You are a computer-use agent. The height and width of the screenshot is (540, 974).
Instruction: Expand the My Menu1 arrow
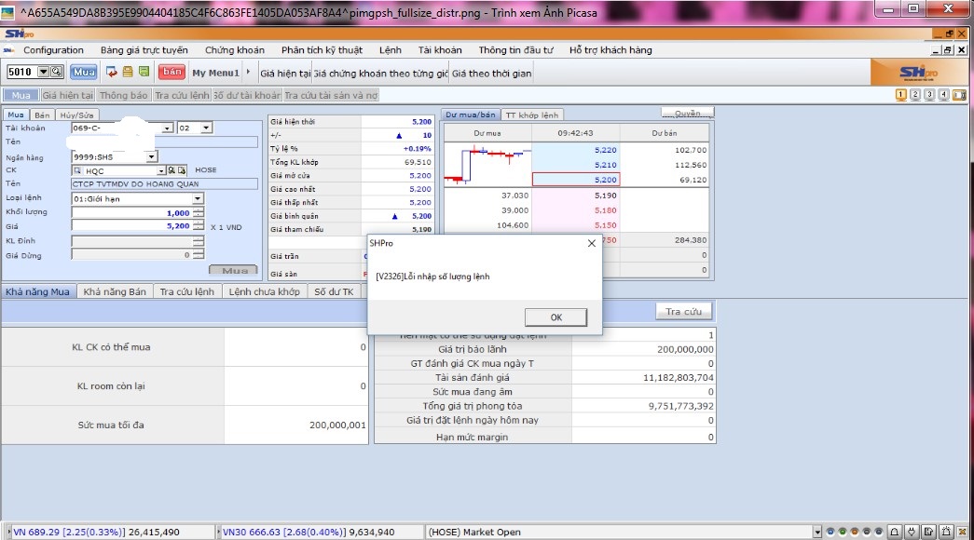(x=248, y=72)
